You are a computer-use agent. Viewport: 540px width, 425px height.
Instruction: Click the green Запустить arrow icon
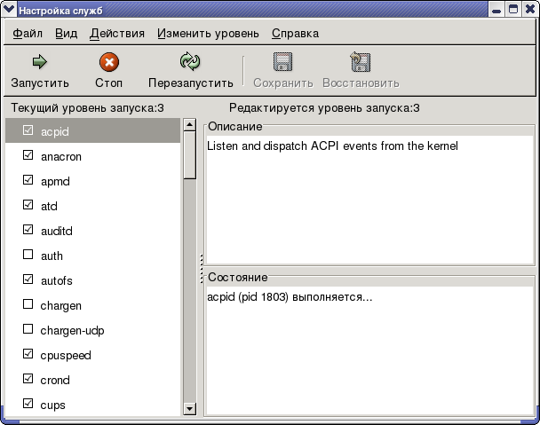[39, 62]
